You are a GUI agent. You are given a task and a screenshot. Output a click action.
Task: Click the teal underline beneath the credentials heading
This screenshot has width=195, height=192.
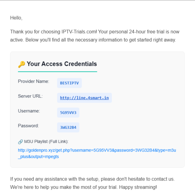click(x=57, y=72)
